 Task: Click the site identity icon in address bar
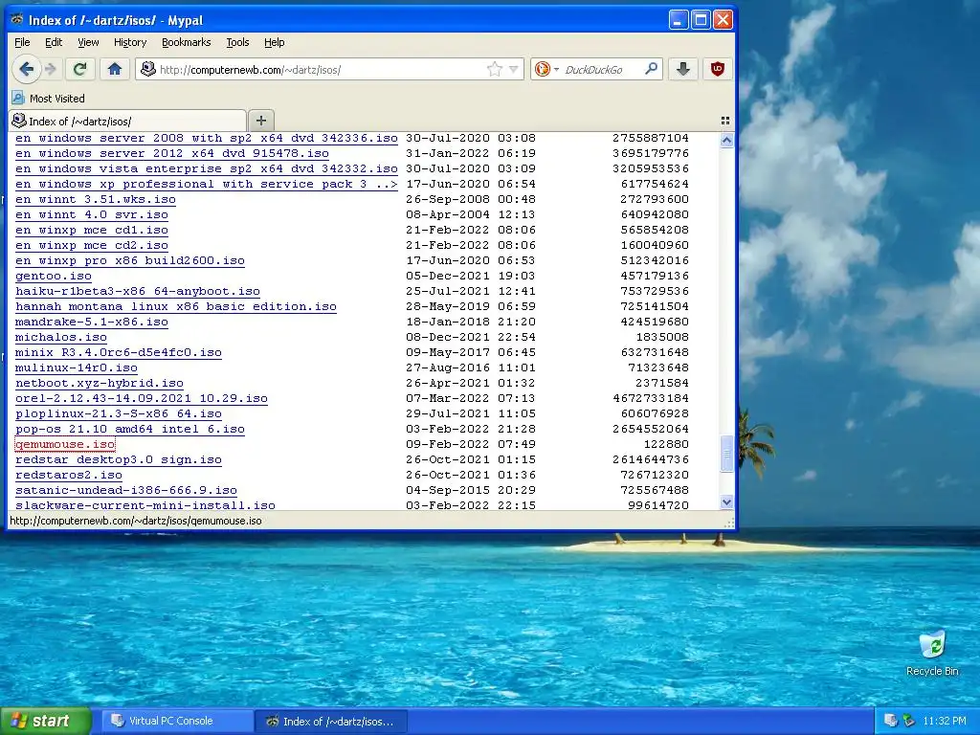click(148, 69)
